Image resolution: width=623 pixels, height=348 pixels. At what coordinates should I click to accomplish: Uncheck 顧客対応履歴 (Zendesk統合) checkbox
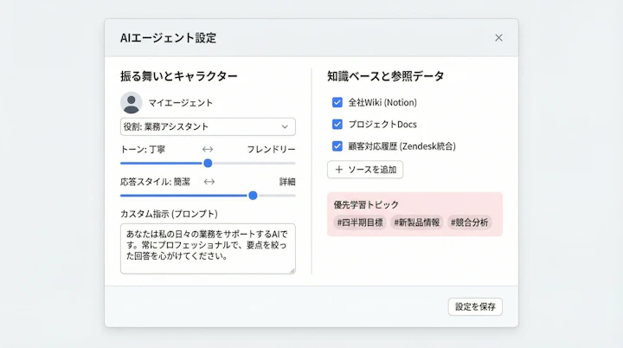(x=337, y=146)
